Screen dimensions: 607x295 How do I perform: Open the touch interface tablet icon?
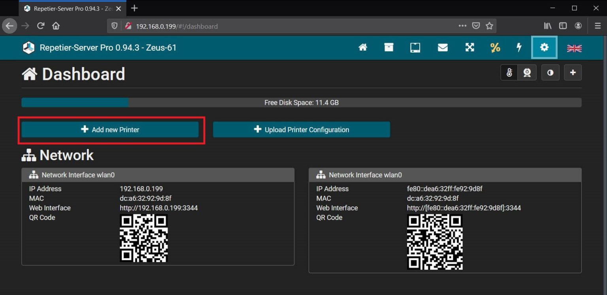(x=415, y=47)
